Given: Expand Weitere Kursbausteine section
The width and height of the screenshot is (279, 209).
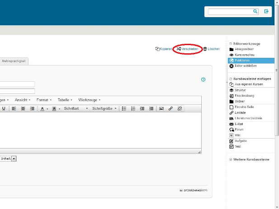Looking at the screenshot, I should [x=231, y=159].
